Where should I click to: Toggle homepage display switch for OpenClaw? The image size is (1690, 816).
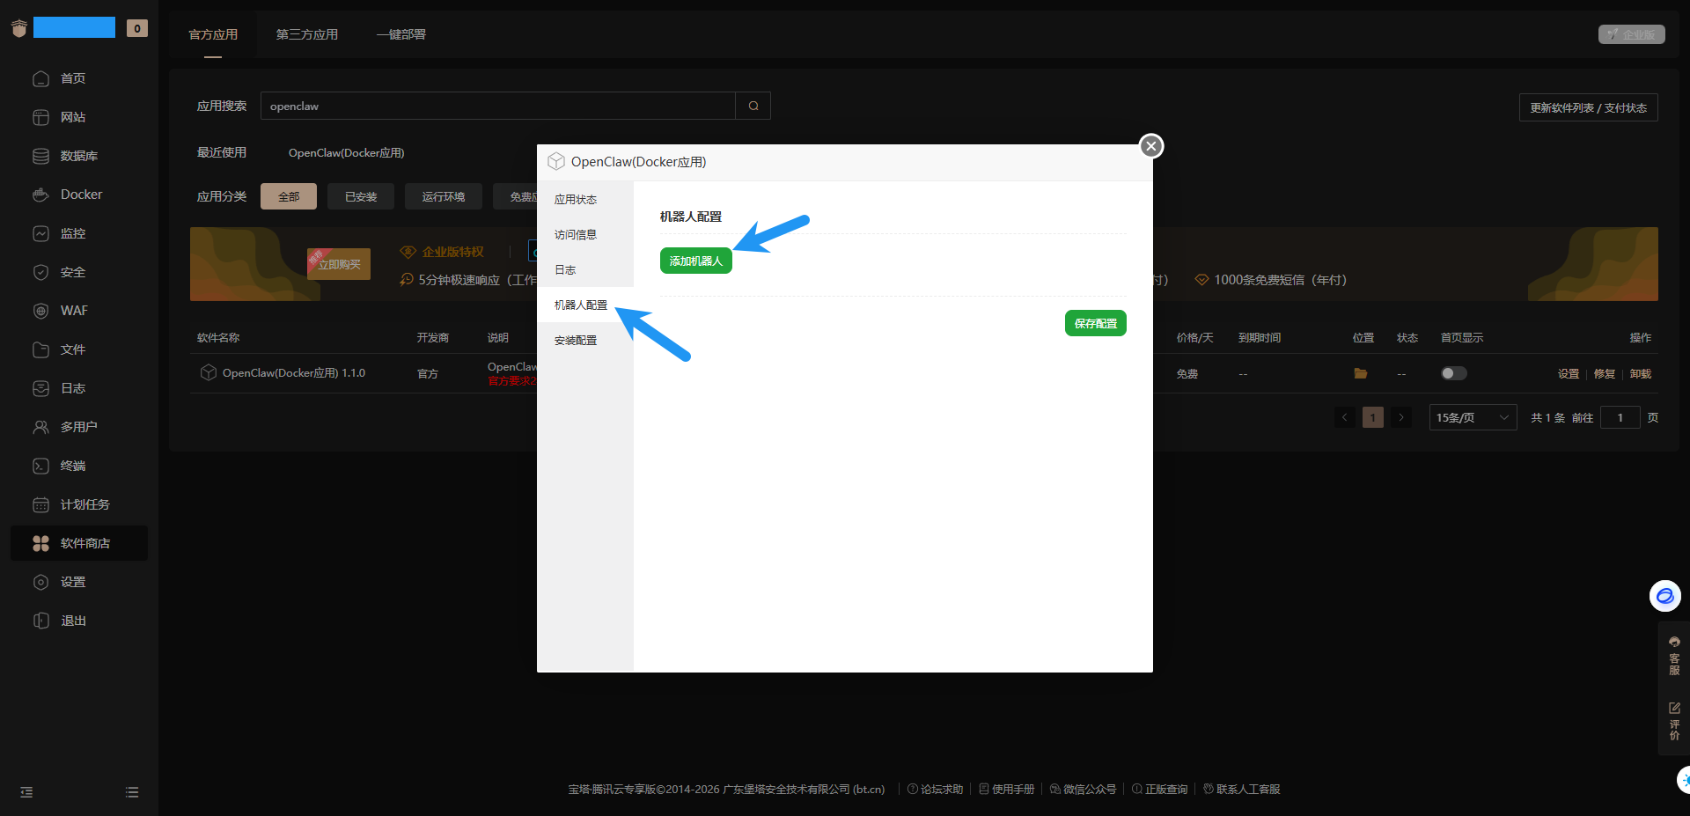(x=1453, y=373)
